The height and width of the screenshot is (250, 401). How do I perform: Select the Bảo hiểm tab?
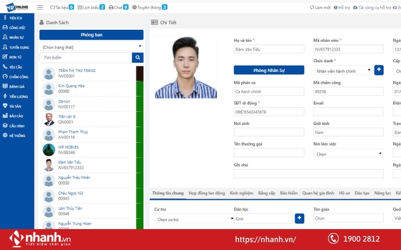point(288,193)
